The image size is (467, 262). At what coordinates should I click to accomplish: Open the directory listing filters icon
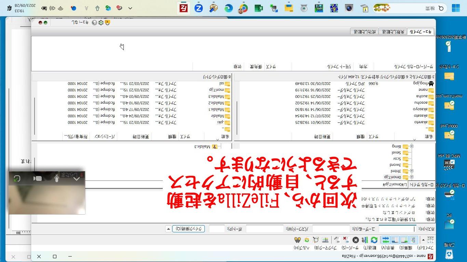pos(325,240)
